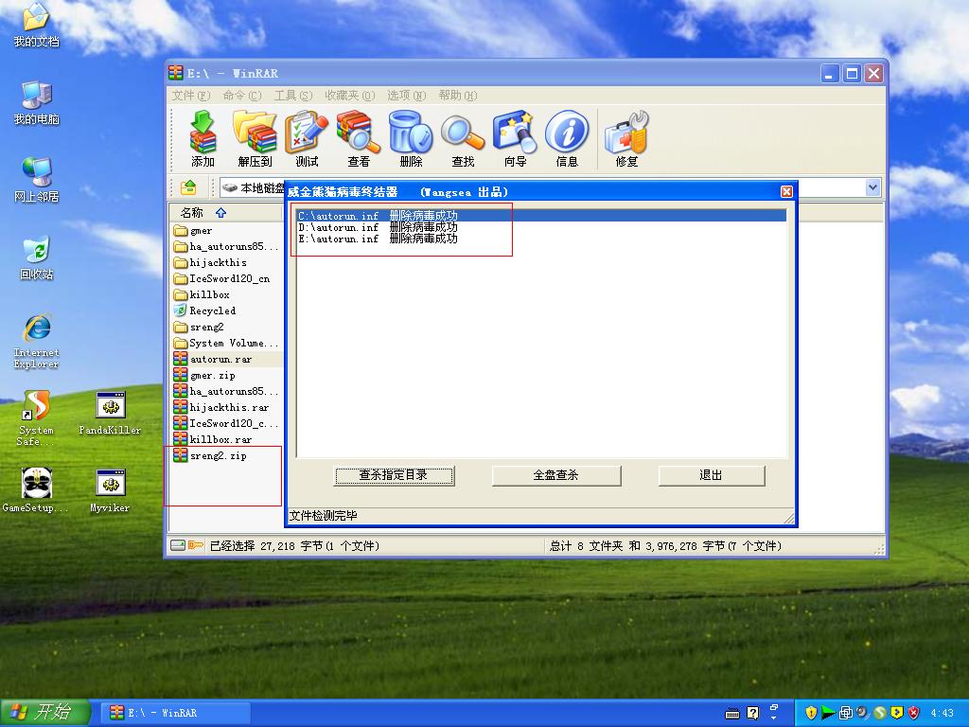Click the 测试 (Test) toolbar icon
Viewport: 969px width, 727px height.
[x=307, y=138]
